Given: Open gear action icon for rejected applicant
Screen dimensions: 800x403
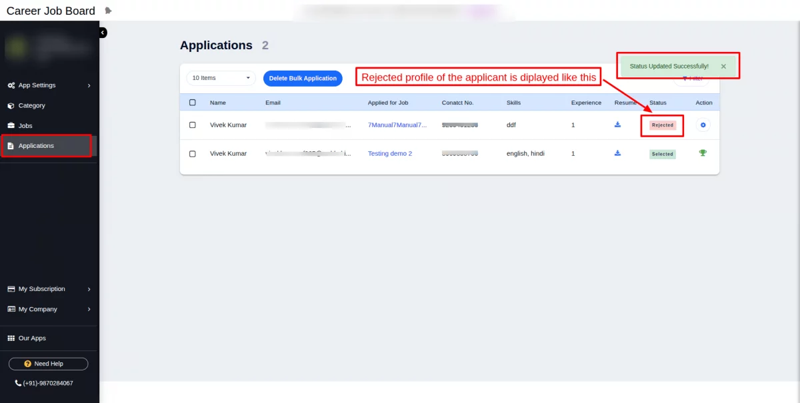Looking at the screenshot, I should pos(703,125).
